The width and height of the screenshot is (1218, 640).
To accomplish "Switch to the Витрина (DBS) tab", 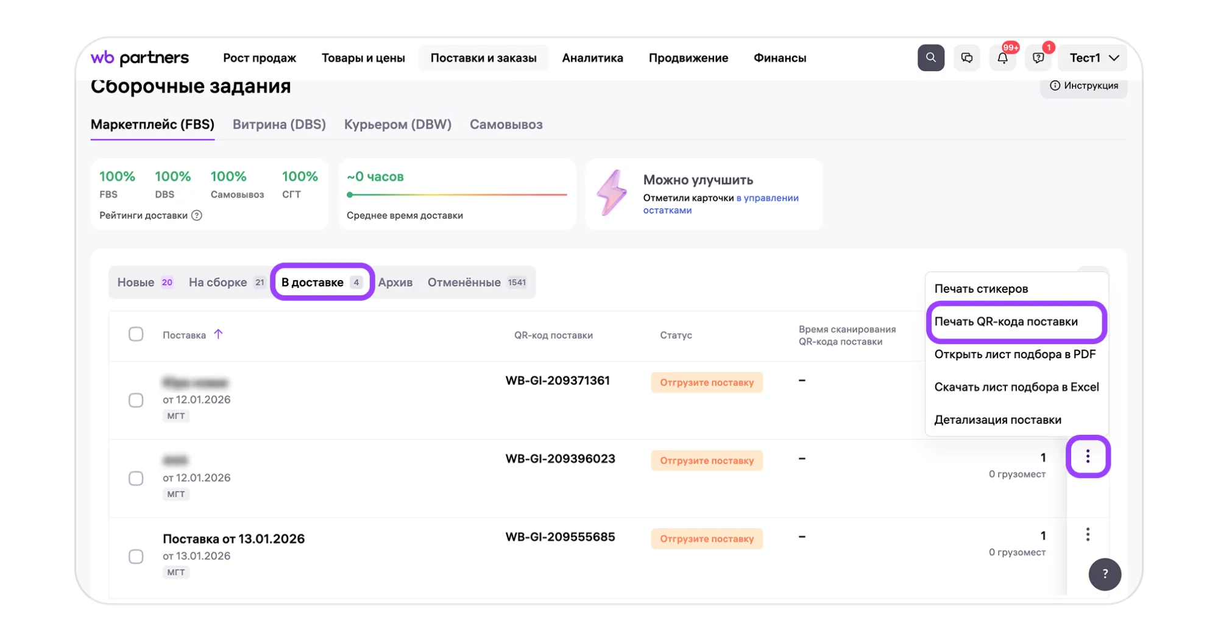I will [279, 124].
